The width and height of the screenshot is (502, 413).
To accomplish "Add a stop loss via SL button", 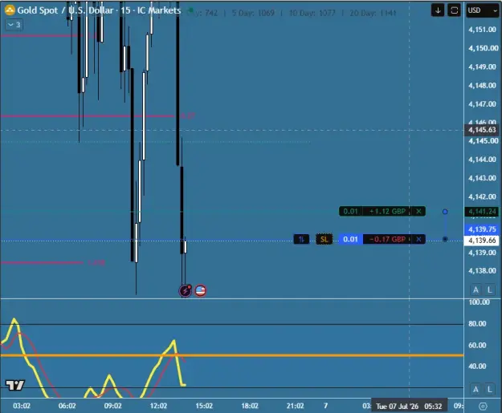I will pyautogui.click(x=324, y=239).
